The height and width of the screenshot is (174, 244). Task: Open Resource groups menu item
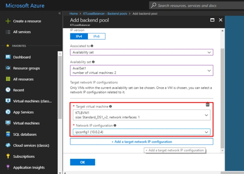pyautogui.click(x=26, y=68)
